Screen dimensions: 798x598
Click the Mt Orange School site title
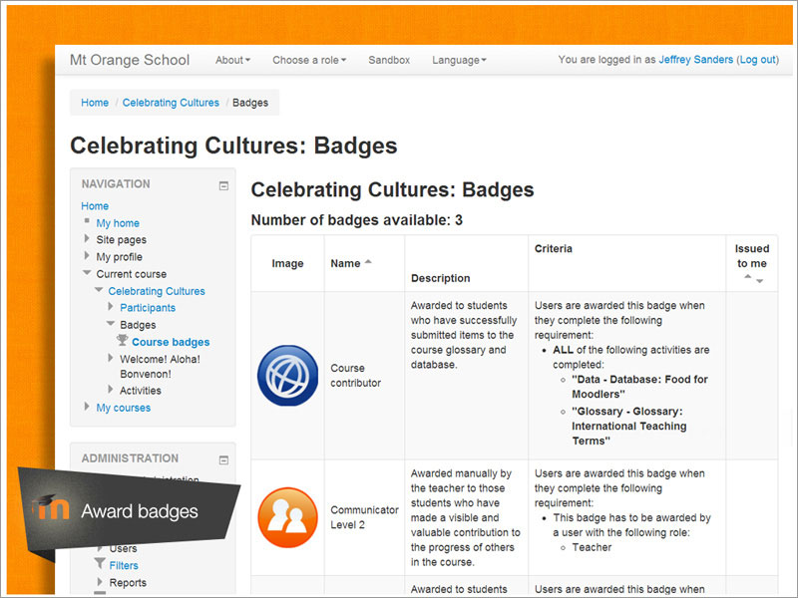point(130,60)
